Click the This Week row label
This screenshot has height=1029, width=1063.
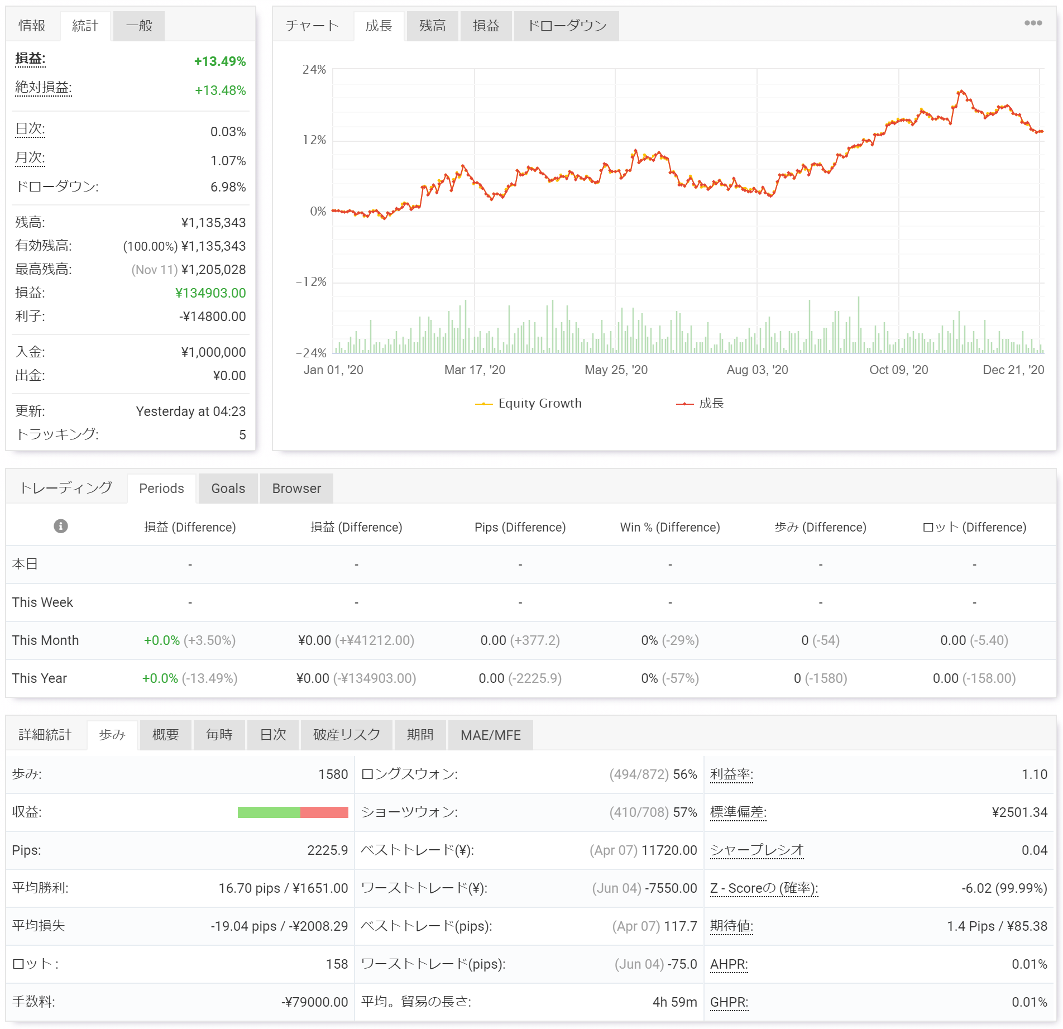(42, 602)
